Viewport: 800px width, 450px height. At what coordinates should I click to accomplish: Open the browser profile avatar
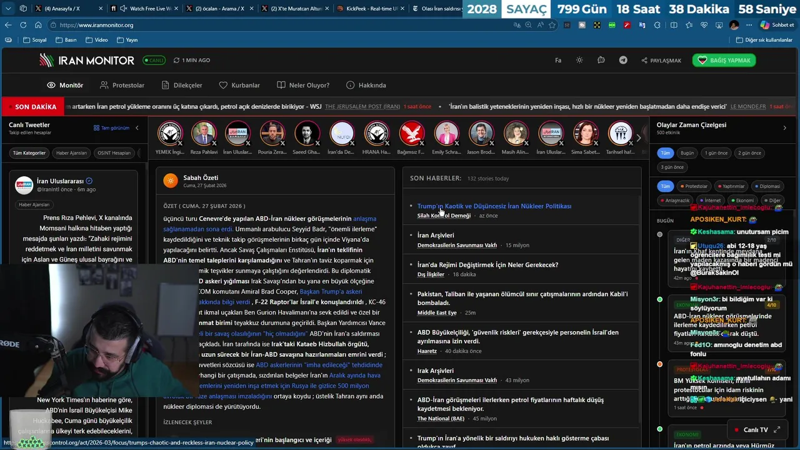734,25
